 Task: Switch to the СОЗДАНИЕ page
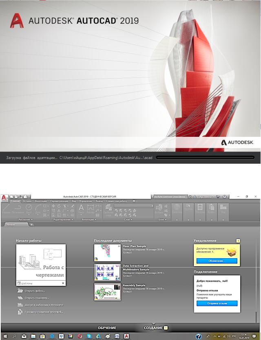(153, 328)
